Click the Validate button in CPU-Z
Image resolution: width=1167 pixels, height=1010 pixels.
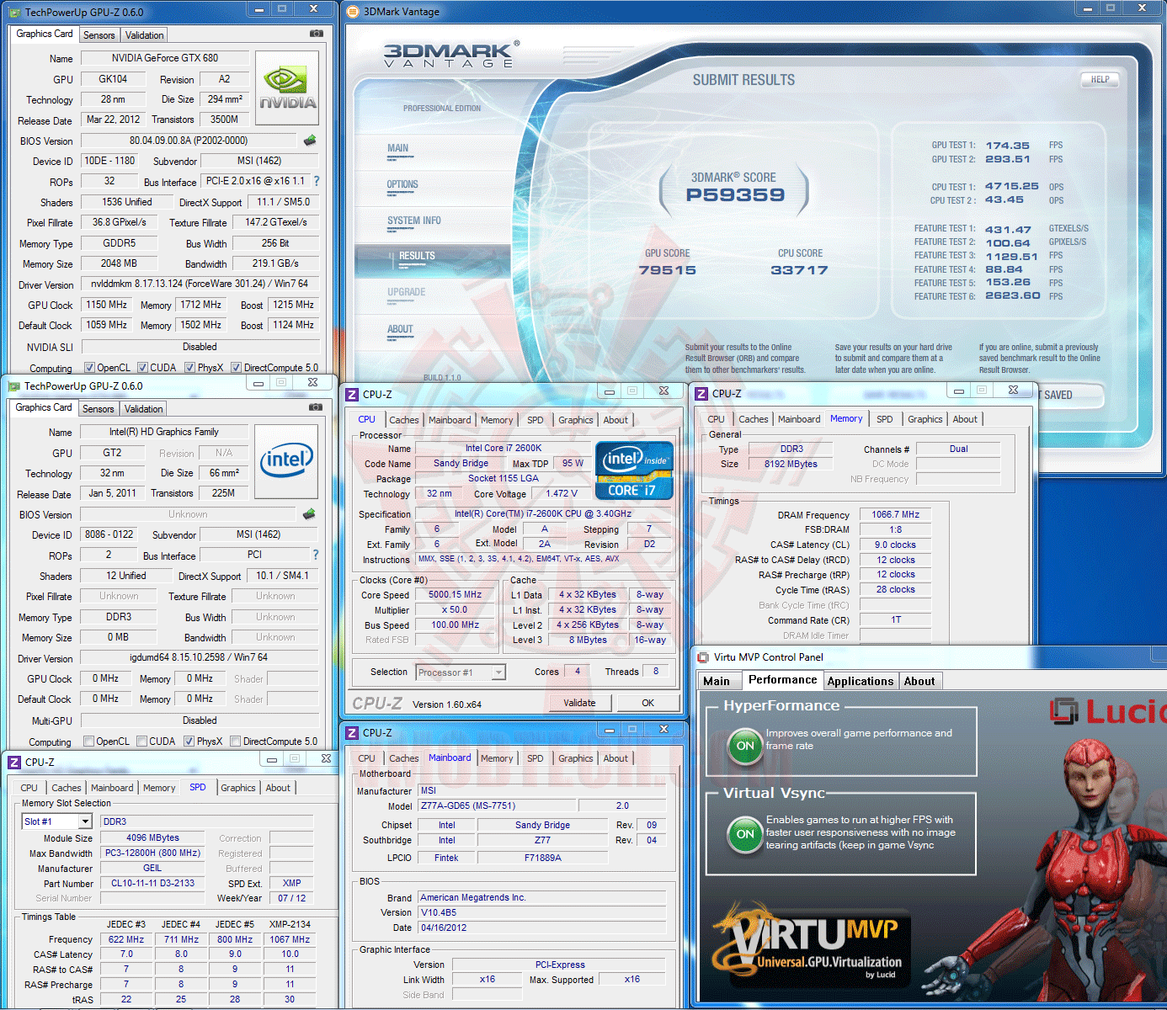(x=579, y=703)
